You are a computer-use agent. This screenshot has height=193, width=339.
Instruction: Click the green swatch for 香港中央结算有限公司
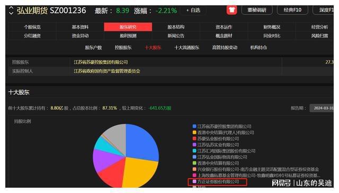tap(194, 163)
